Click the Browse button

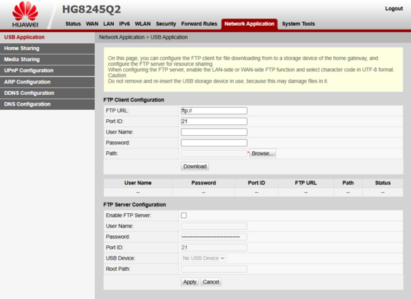[262, 153]
